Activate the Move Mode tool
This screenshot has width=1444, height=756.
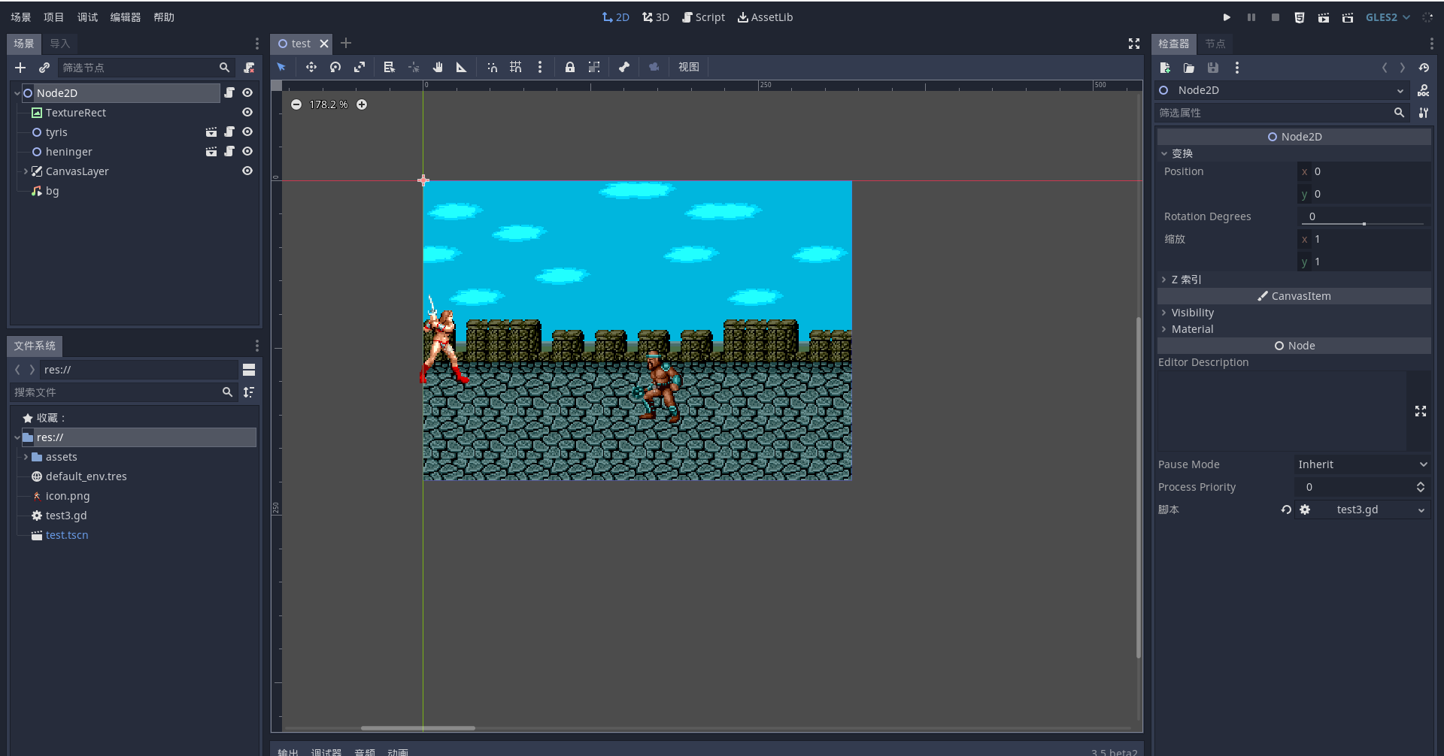point(311,67)
